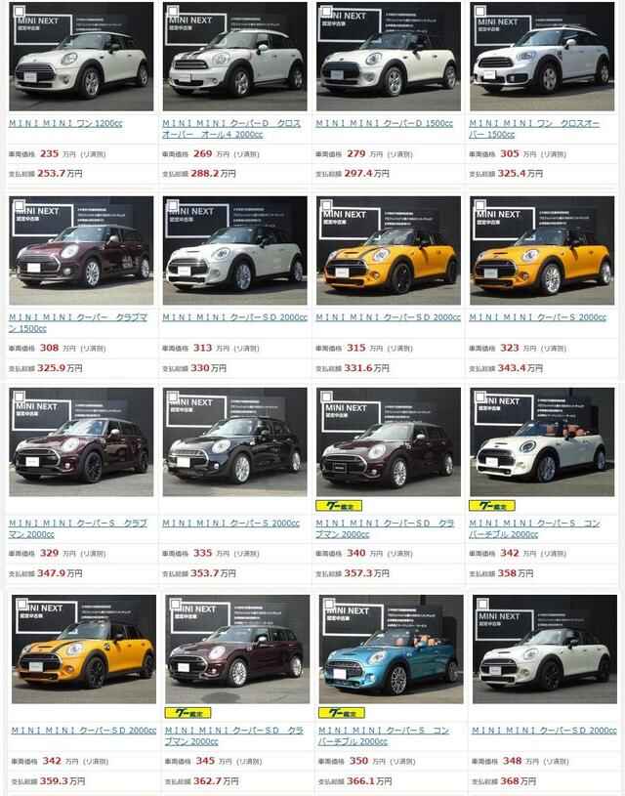
Task: Click the Goo鑑定 badge under the blue convertible
Action: [341, 713]
